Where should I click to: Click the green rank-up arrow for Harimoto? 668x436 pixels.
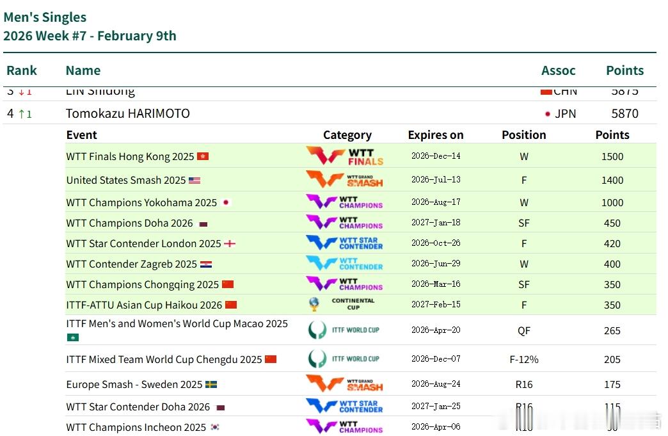(x=21, y=114)
